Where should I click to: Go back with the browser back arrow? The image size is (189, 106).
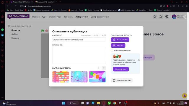click(7, 6)
